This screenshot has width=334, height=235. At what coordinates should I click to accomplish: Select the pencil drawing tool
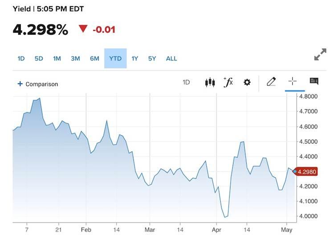(271, 82)
